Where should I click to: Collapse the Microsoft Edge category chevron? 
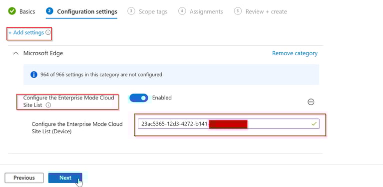click(15, 53)
